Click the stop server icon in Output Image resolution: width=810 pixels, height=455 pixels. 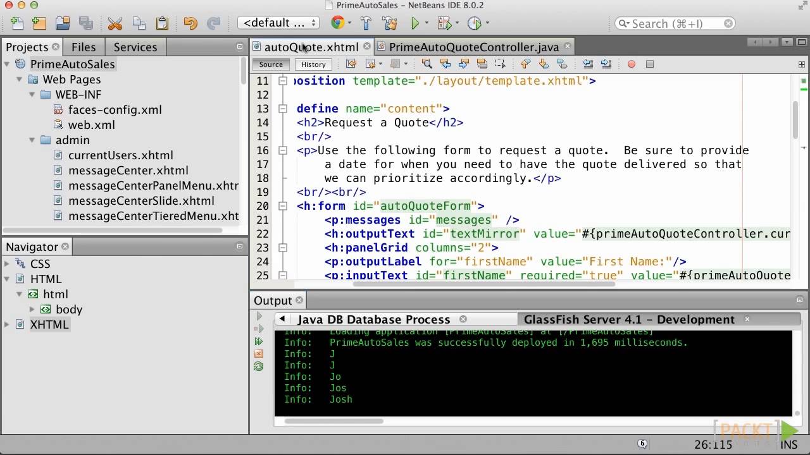point(258,354)
